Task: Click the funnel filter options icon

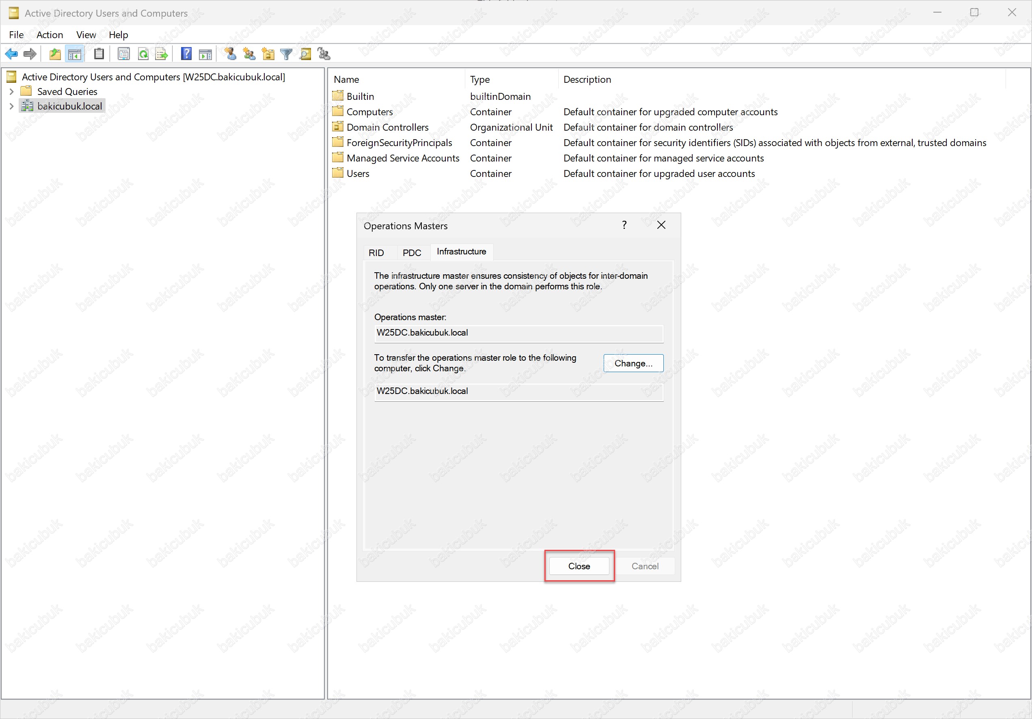Action: pyautogui.click(x=286, y=54)
